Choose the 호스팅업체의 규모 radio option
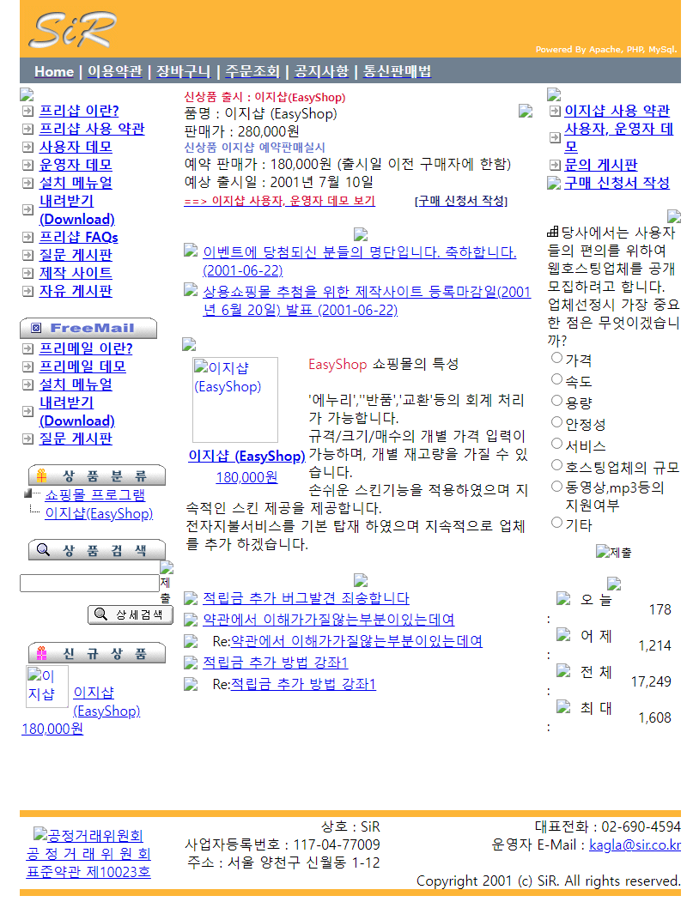The image size is (693, 914). click(x=556, y=465)
